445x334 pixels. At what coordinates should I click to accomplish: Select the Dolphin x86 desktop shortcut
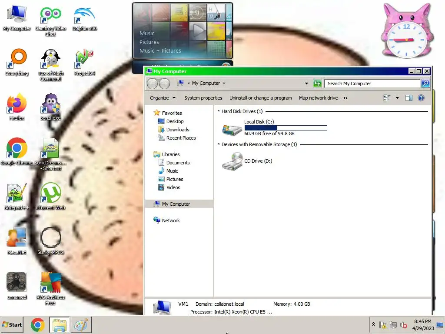85,19
